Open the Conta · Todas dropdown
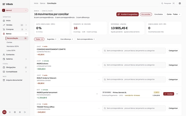This screenshot has width=186, height=116. coord(174,14)
